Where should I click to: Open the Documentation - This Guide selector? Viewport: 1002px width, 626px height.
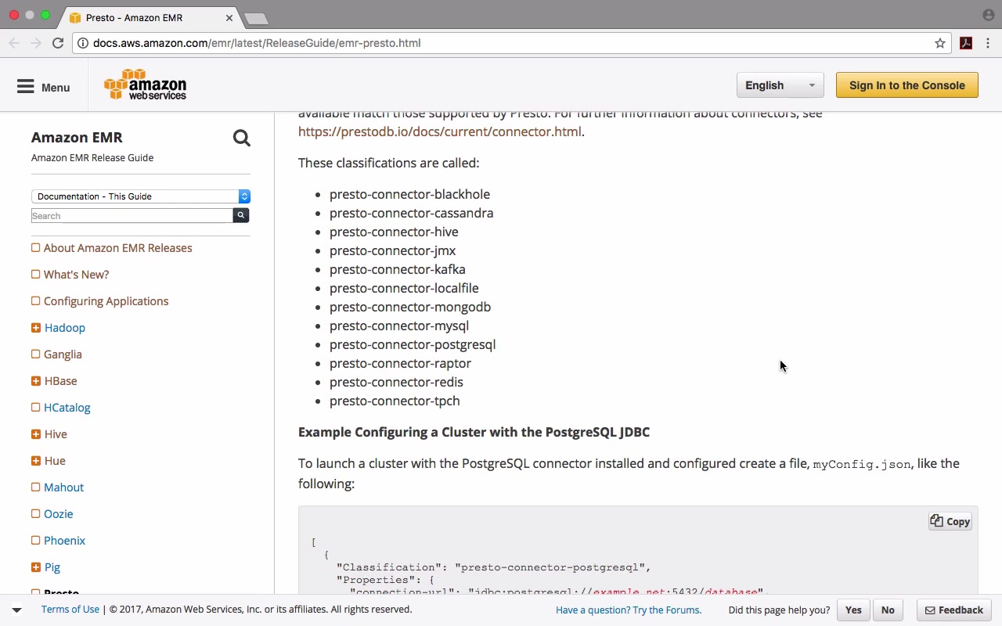click(141, 196)
